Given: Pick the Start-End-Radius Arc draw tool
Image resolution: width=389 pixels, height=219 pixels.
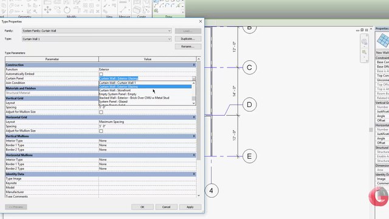Looking at the screenshot, I should pos(156,5).
